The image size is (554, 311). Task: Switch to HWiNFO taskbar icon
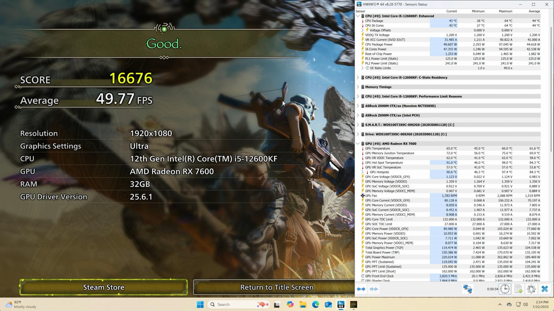tap(341, 304)
